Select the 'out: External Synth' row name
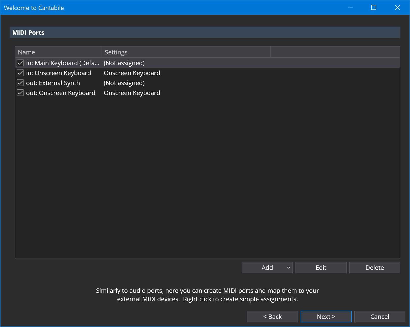This screenshot has height=327, width=410. (53, 83)
